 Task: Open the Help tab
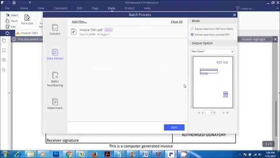pyautogui.click(x=147, y=8)
